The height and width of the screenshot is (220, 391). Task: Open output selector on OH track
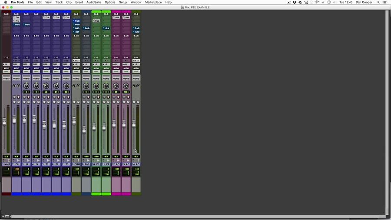16,64
